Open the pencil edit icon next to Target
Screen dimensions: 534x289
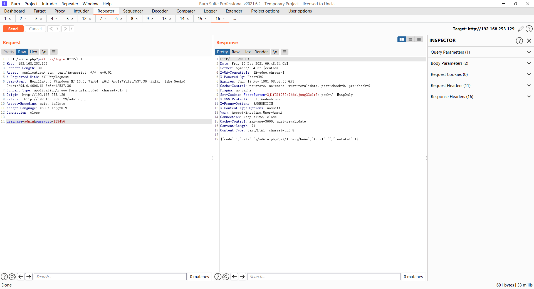(x=521, y=29)
